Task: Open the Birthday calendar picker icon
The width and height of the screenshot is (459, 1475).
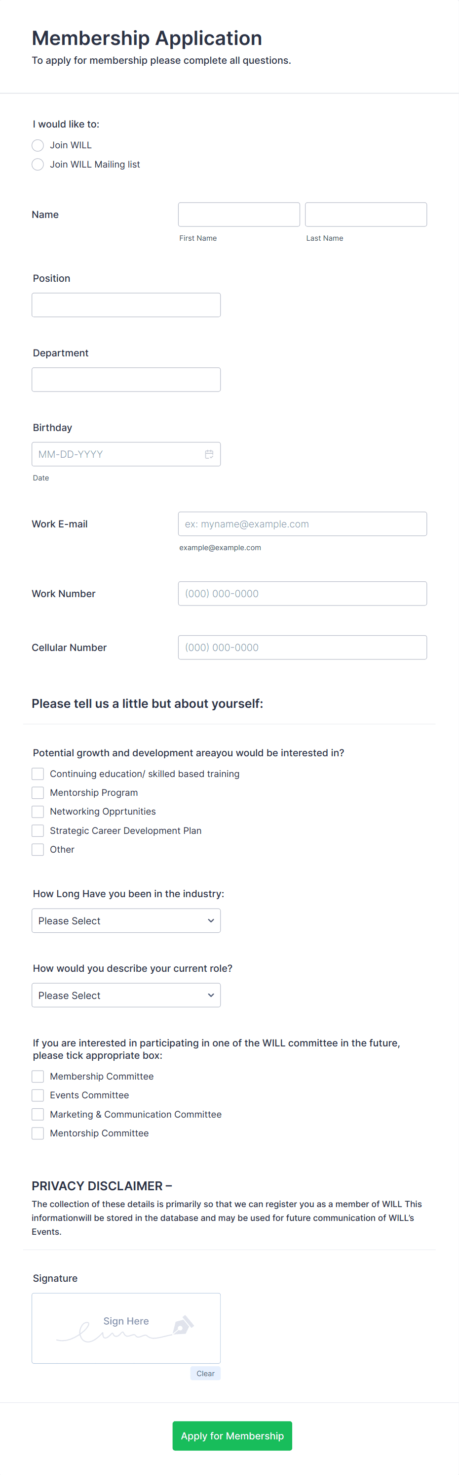Action: coord(209,454)
